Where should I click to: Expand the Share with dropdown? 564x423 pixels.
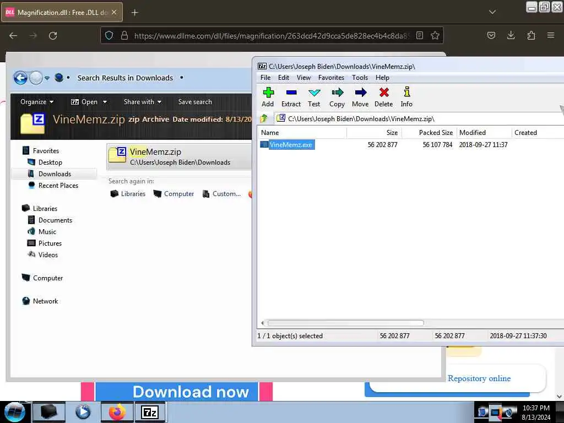143,102
